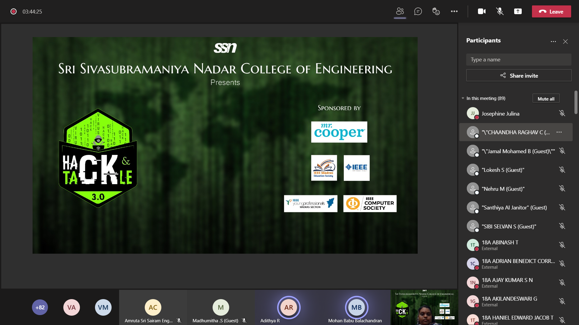Click the Share invite button

point(519,76)
